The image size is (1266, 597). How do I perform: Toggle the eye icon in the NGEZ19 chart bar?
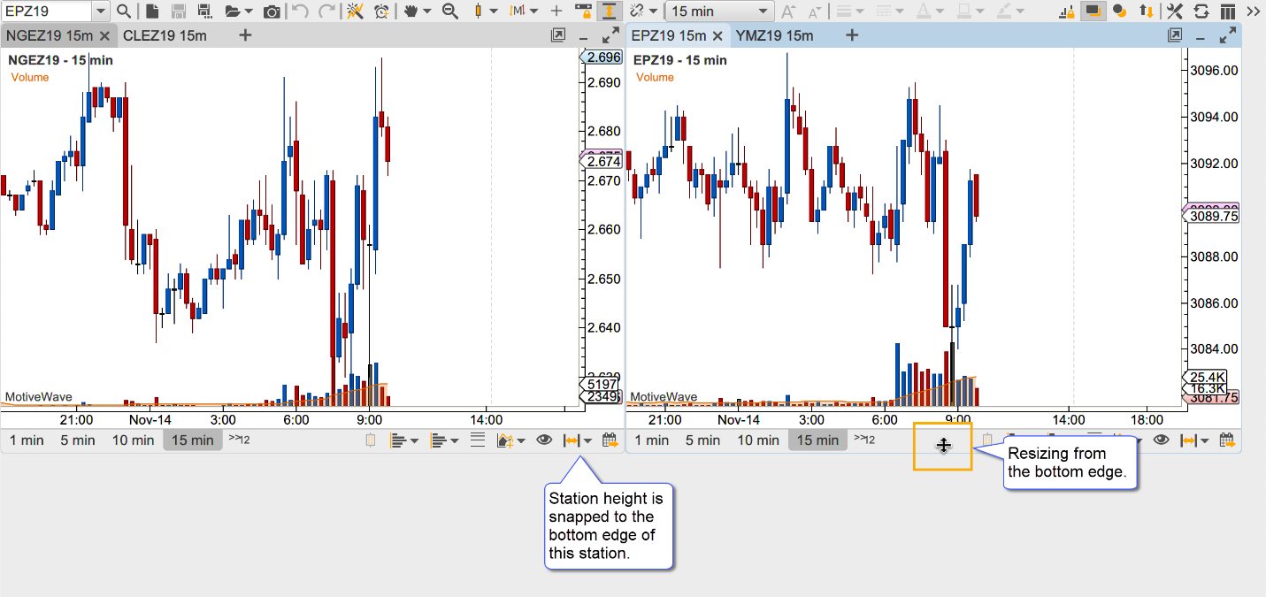(544, 440)
